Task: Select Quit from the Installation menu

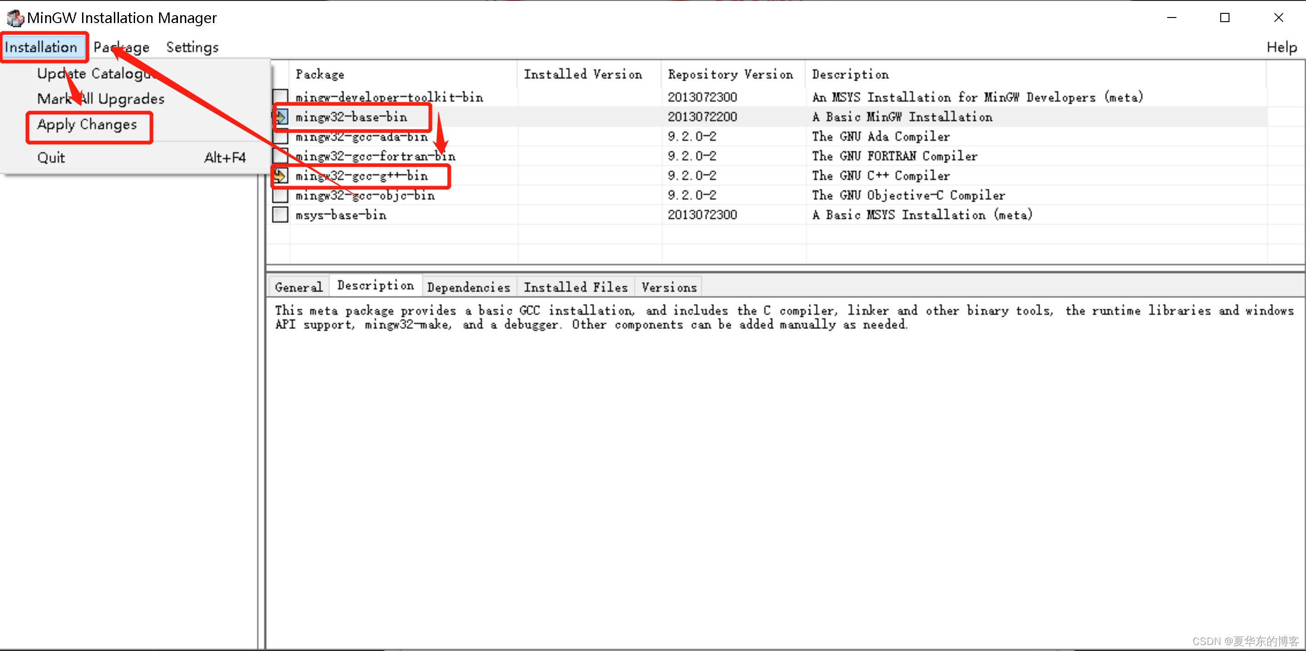Action: (51, 157)
